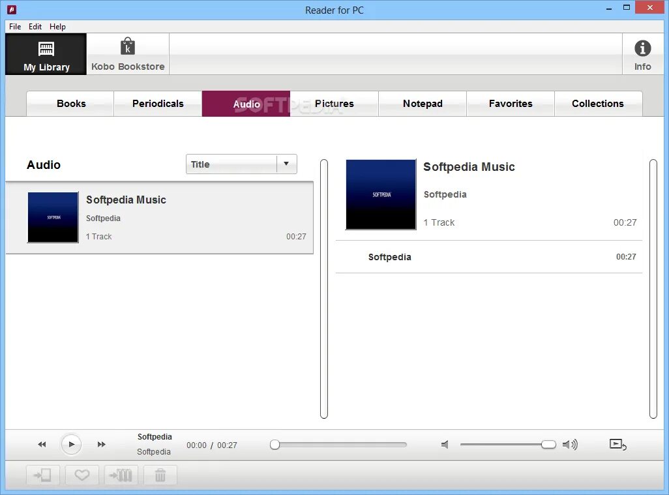669x495 pixels.
Task: Switch to the Books tab
Action: coord(70,104)
